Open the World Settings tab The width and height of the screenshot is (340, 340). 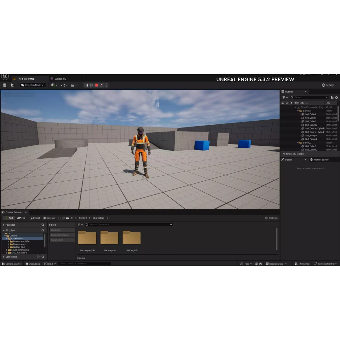(x=319, y=160)
